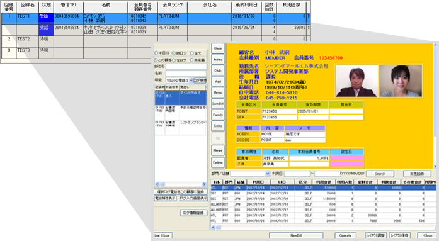This screenshot has height=241, width=439.
Task: Select the 全ログ radio button
Action: coord(174,60)
